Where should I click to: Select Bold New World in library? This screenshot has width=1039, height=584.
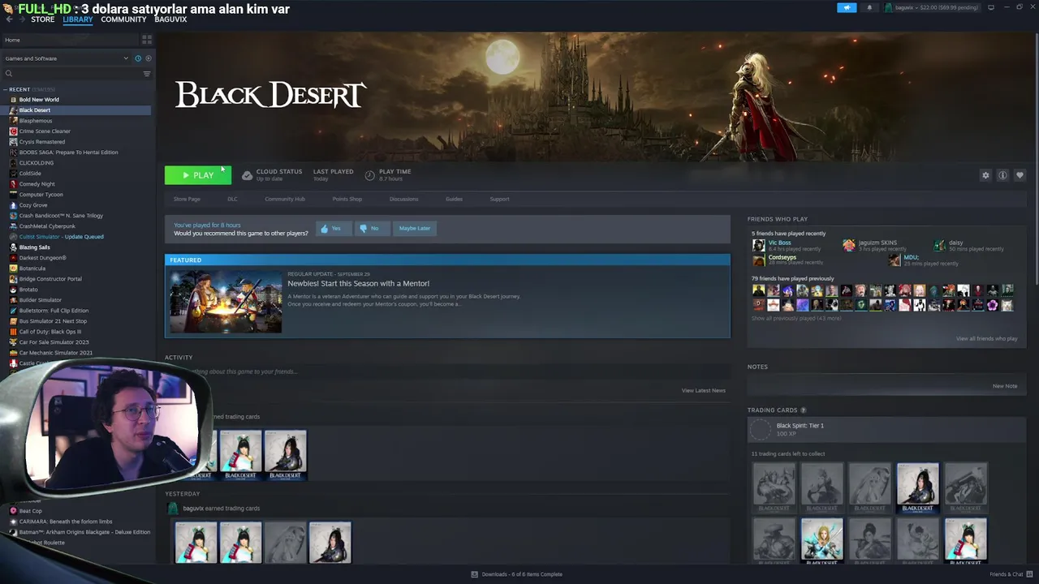(x=39, y=100)
